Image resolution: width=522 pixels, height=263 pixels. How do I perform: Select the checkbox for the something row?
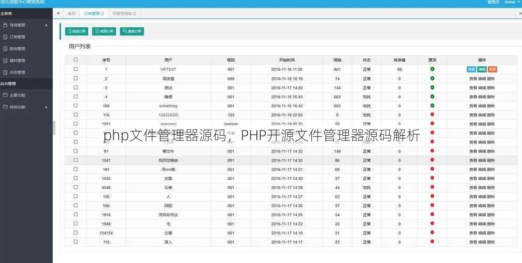tap(76, 106)
